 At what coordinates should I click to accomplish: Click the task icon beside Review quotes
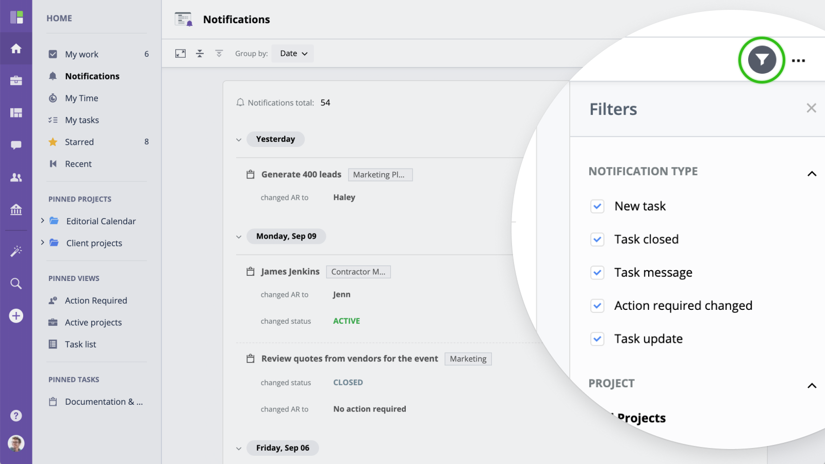251,358
